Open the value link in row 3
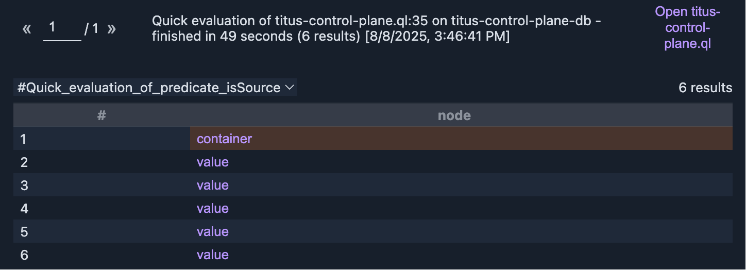 212,185
